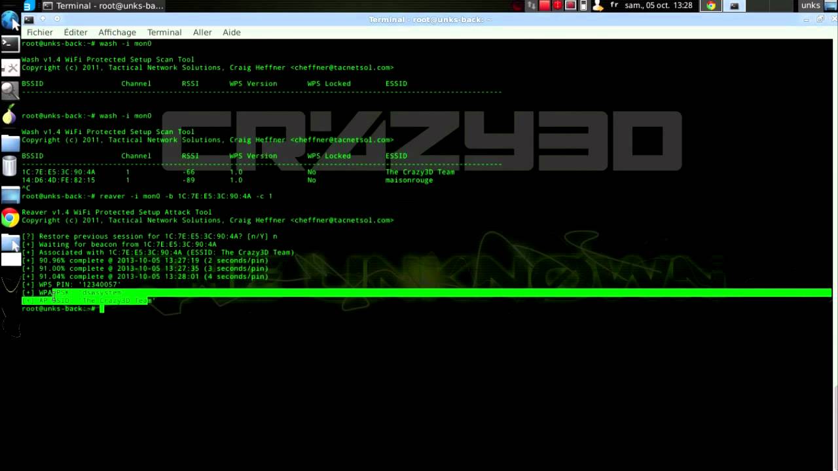Click the 'WPS Locked' header in second table
The image size is (838, 471).
[329, 156]
